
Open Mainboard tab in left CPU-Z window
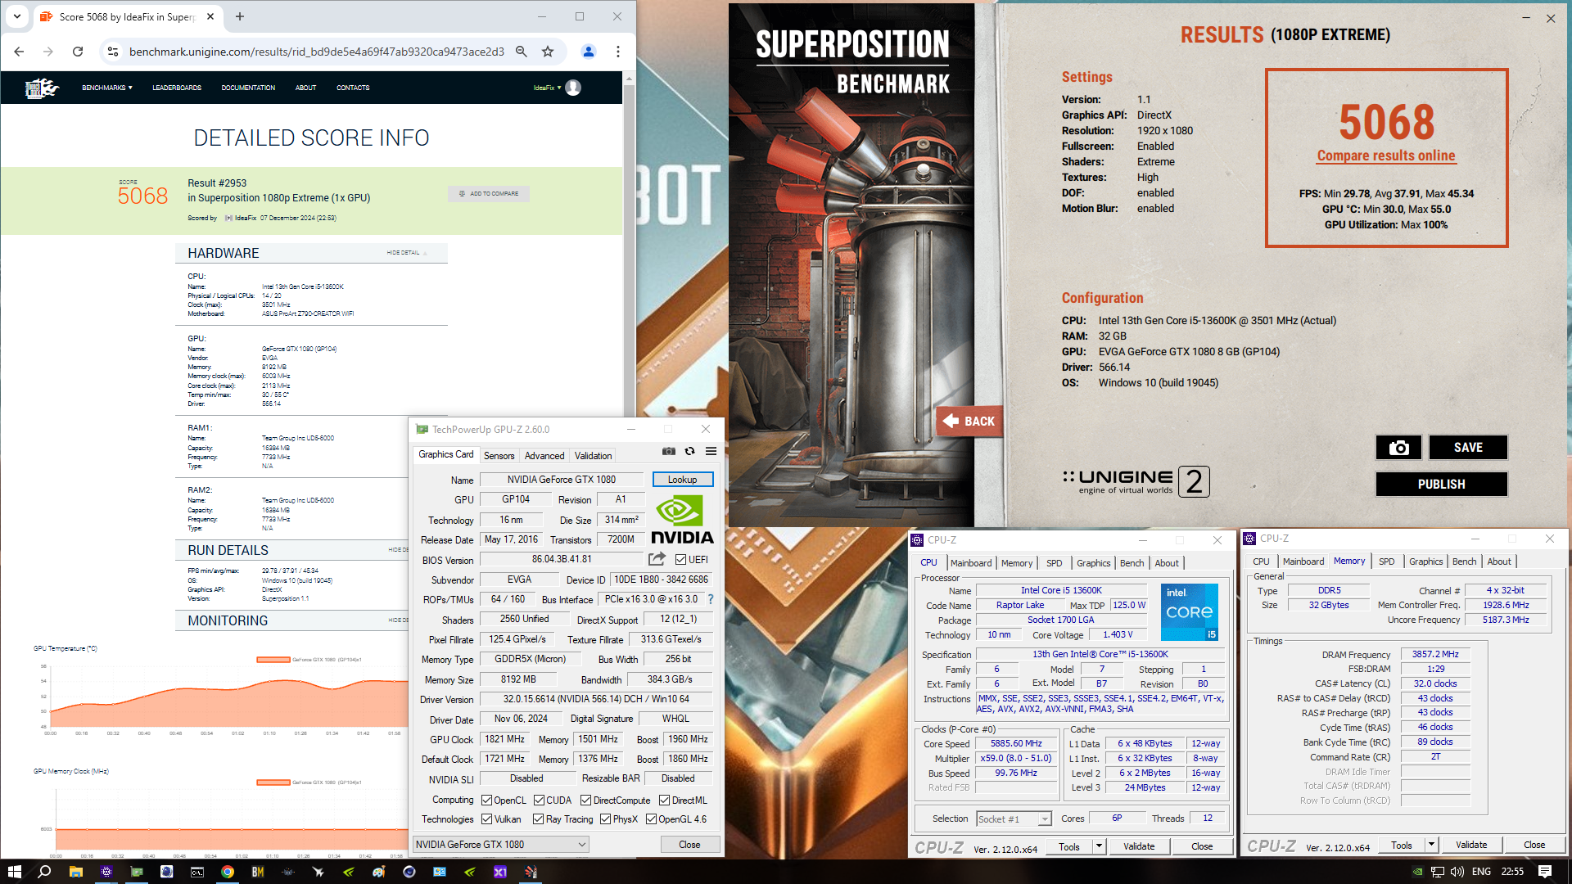(971, 563)
